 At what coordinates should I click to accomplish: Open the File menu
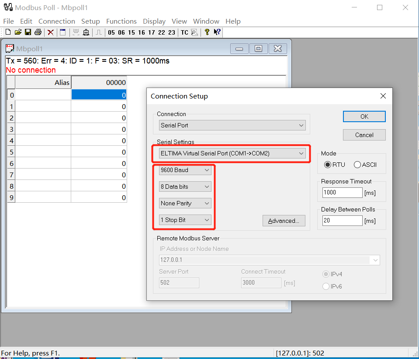coord(9,21)
